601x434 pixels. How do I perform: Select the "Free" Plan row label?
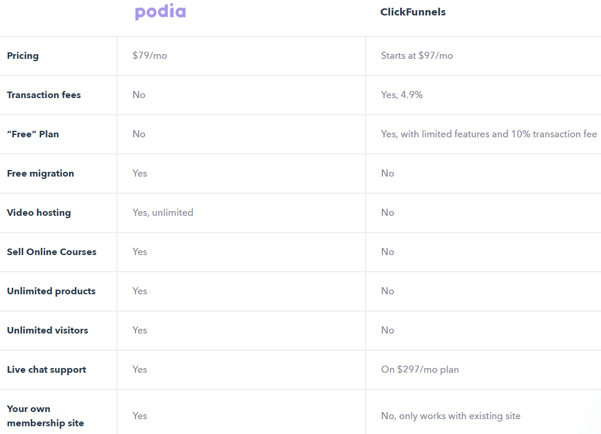click(x=33, y=134)
